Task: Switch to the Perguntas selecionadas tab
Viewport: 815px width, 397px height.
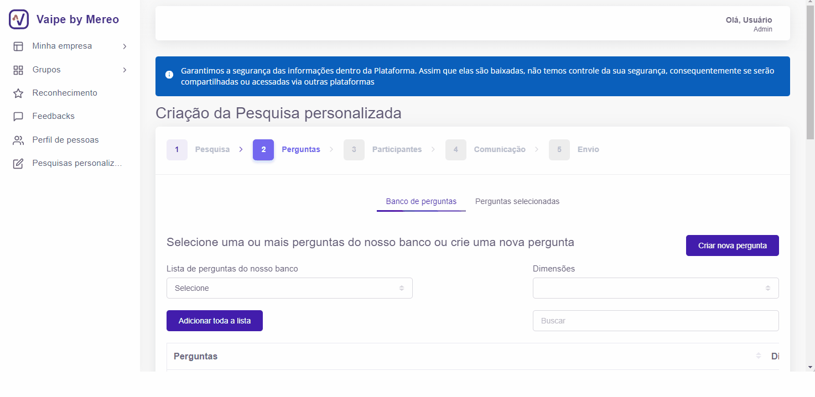Action: pos(517,201)
